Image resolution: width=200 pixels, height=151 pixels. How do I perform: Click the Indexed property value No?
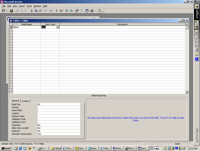point(59,131)
